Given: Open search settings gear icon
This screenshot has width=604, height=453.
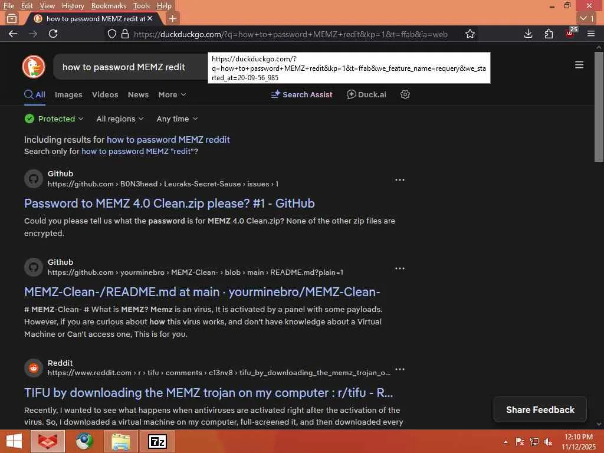Looking at the screenshot, I should coord(405,94).
